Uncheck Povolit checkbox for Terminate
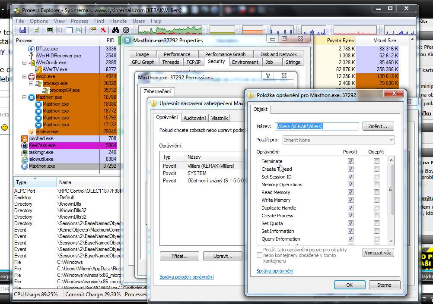Screen dimensions: 433x304 pos(350,161)
